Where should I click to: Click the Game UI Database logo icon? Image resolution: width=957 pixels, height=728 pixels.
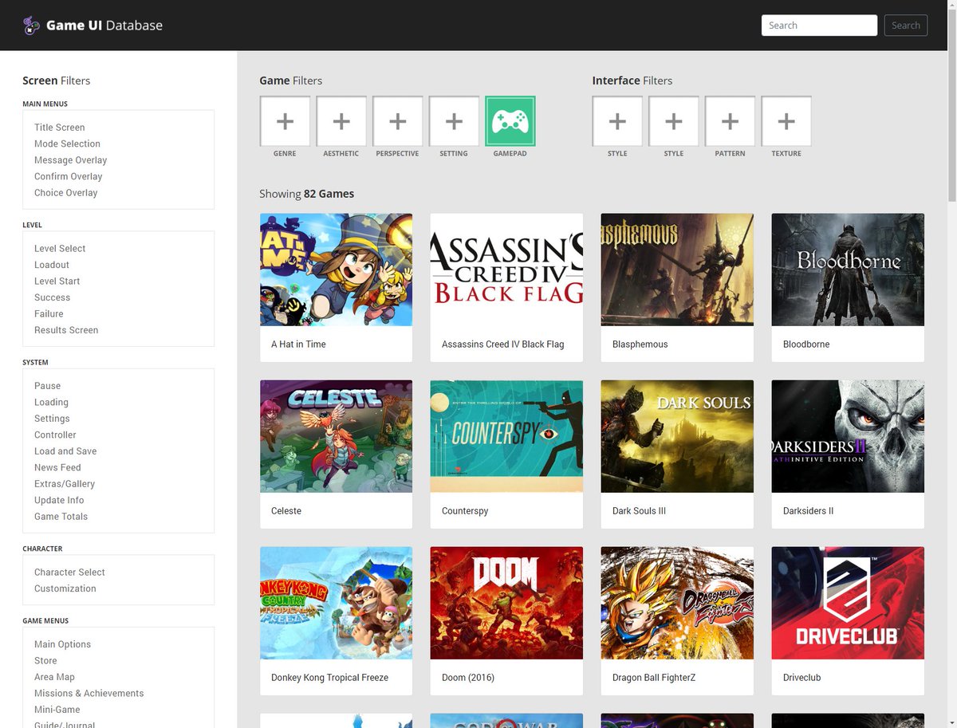(x=31, y=26)
